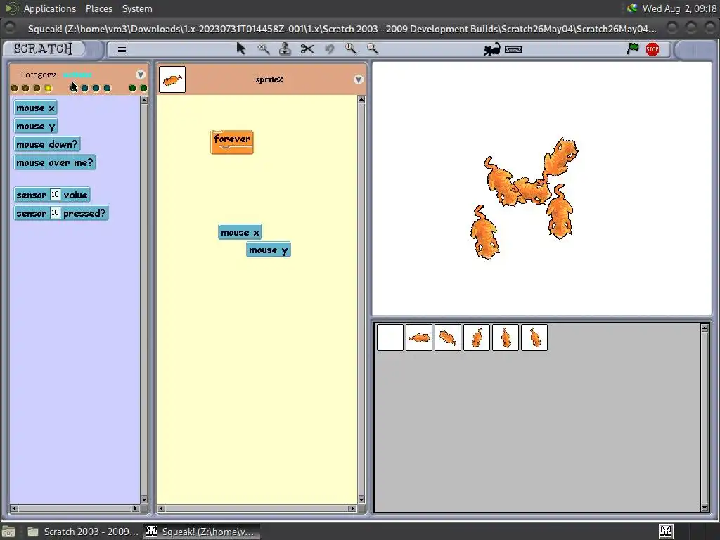720x540 pixels.
Task: Click the undo arrow icon
Action: pyautogui.click(x=329, y=49)
